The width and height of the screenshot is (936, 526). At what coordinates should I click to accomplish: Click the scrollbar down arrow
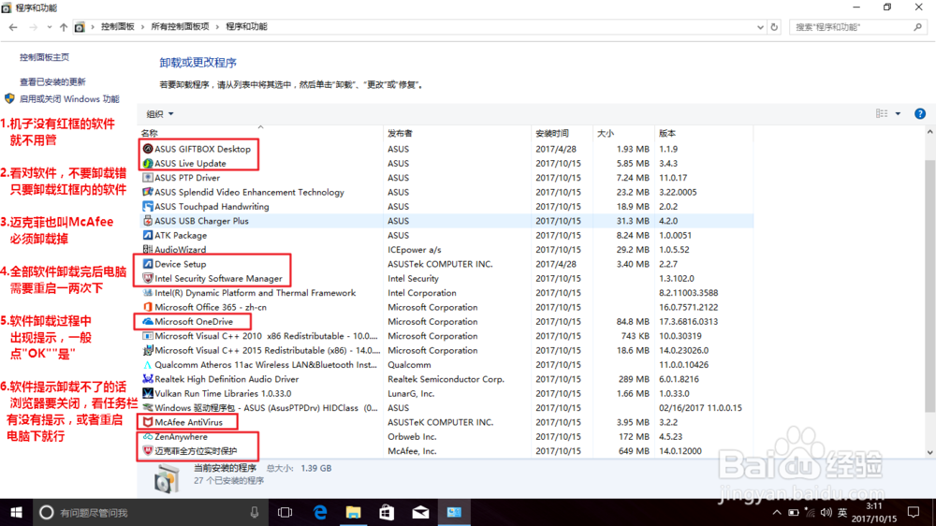click(930, 453)
